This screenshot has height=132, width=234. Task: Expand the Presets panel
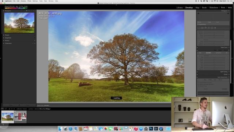click(x=4, y=35)
